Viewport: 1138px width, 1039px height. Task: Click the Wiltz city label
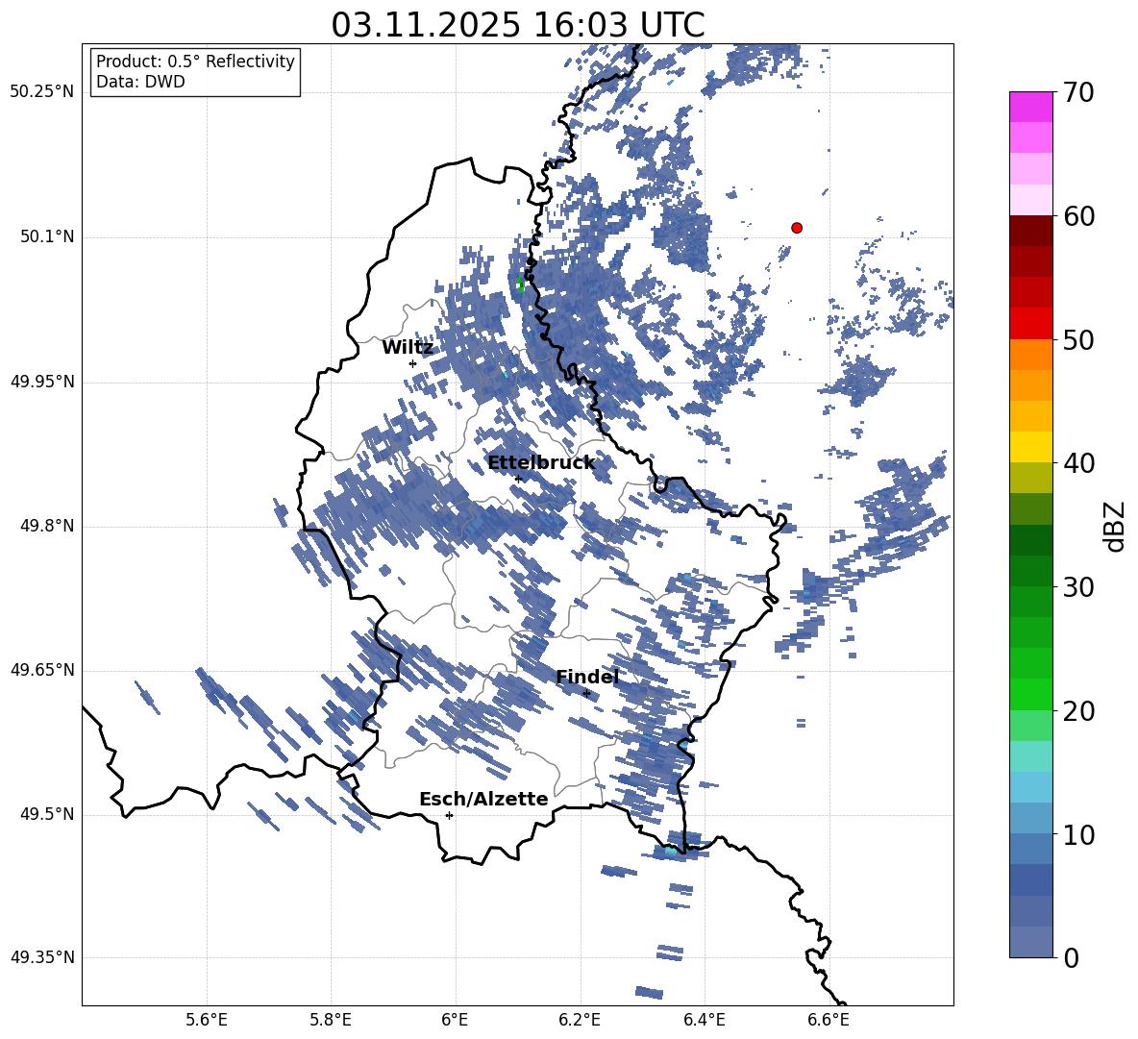click(x=408, y=348)
